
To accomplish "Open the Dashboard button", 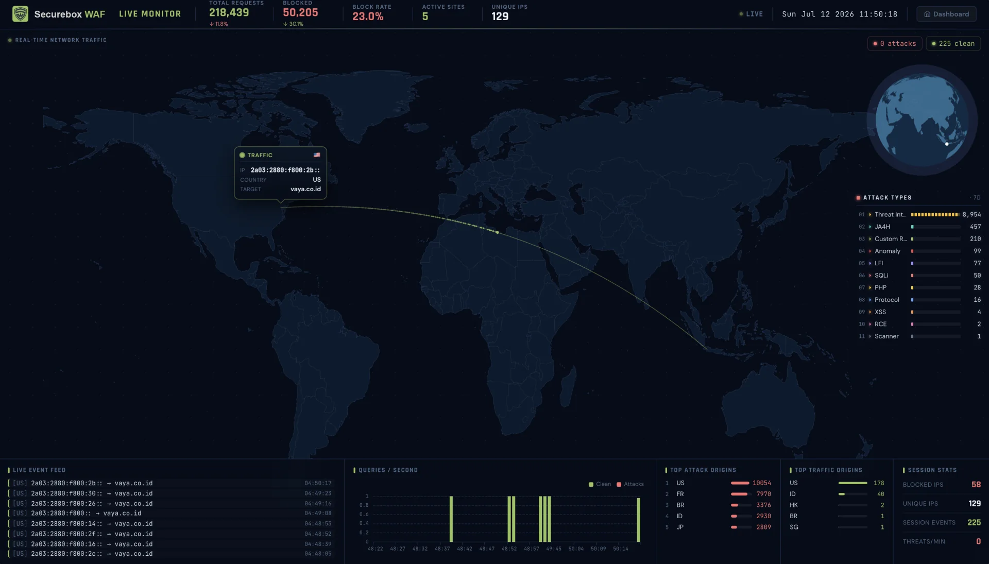I will tap(946, 14).
